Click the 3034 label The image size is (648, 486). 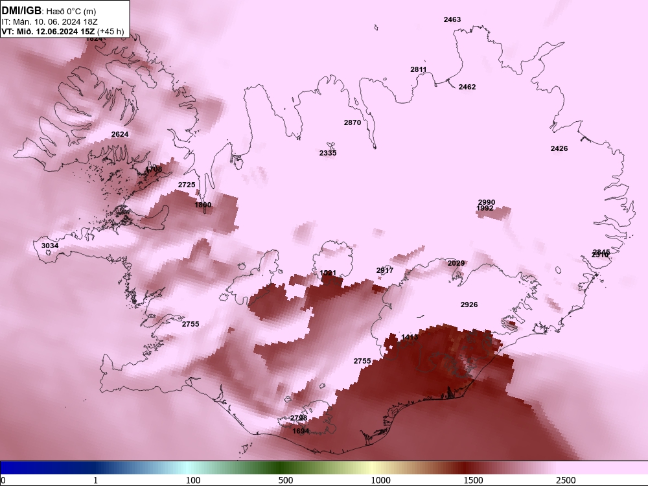pyautogui.click(x=50, y=246)
